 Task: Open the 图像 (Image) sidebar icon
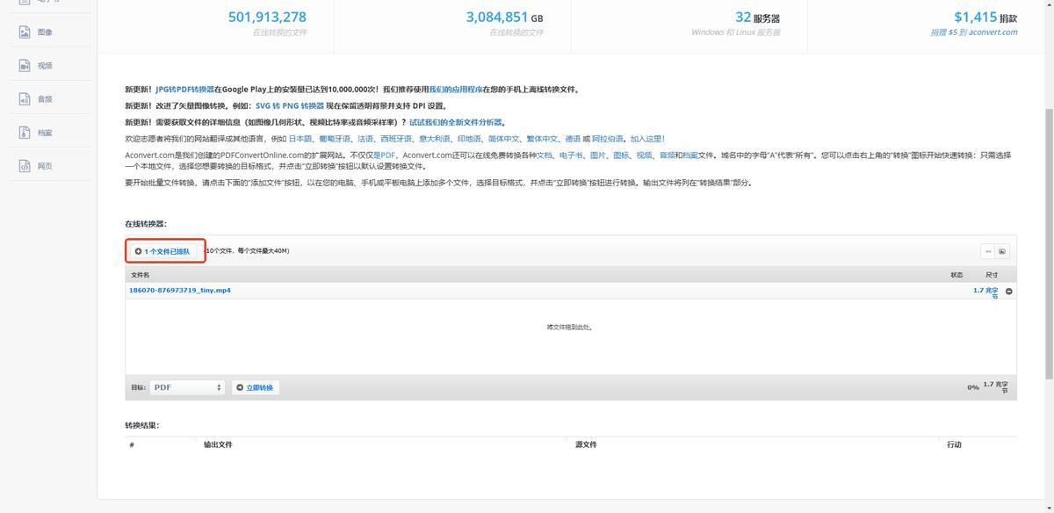pos(25,33)
